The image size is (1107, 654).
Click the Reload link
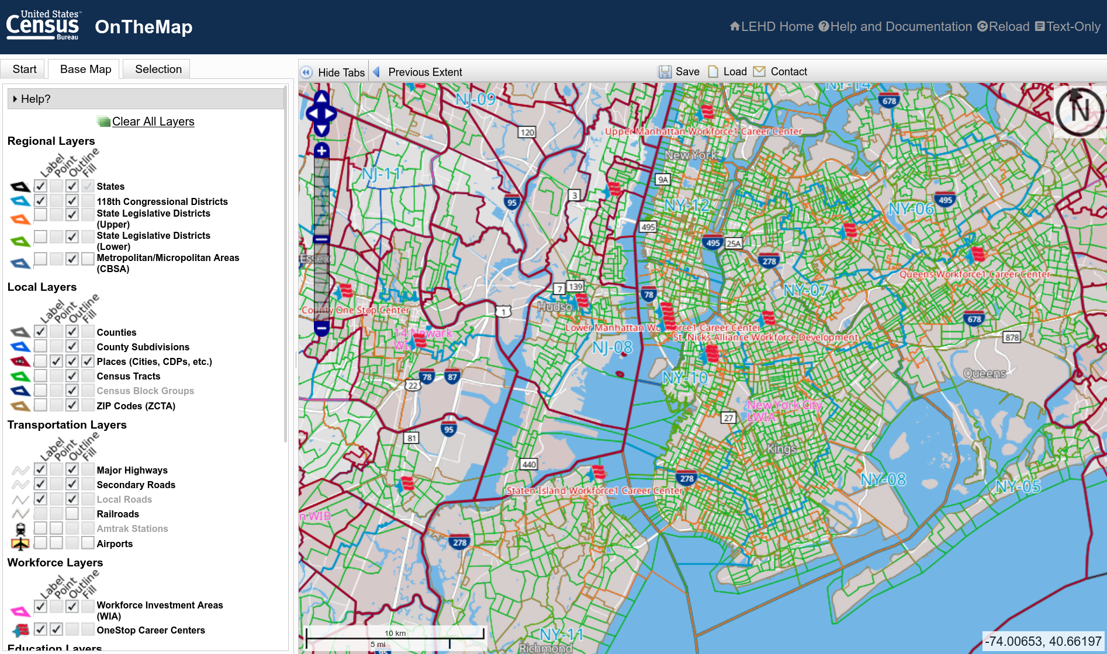[x=1003, y=26]
